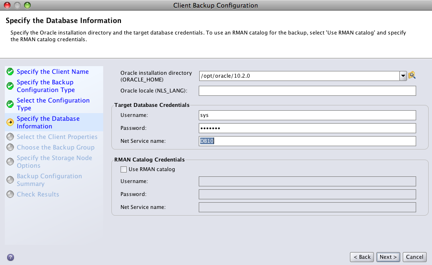Click the Oracle locale (NLS_LANG) label
The width and height of the screenshot is (432, 265).
[x=154, y=91]
